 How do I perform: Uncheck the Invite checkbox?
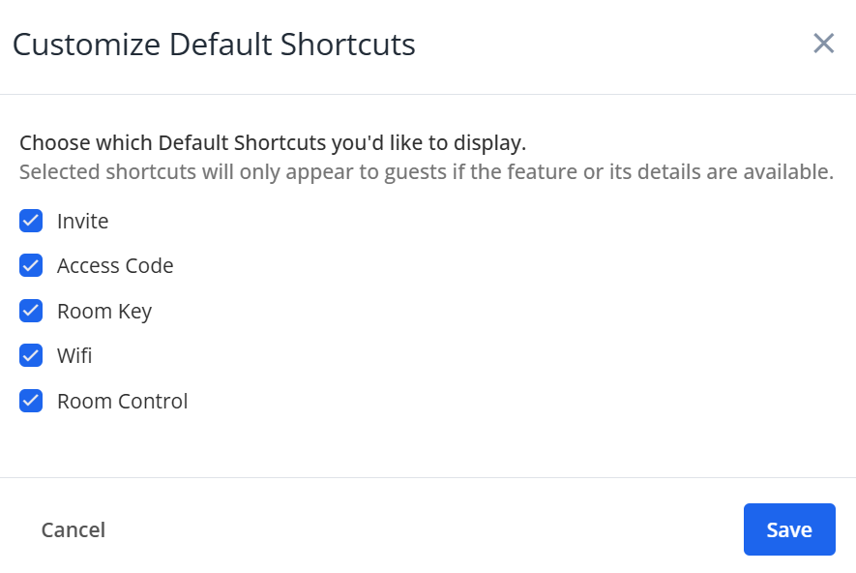(x=31, y=221)
